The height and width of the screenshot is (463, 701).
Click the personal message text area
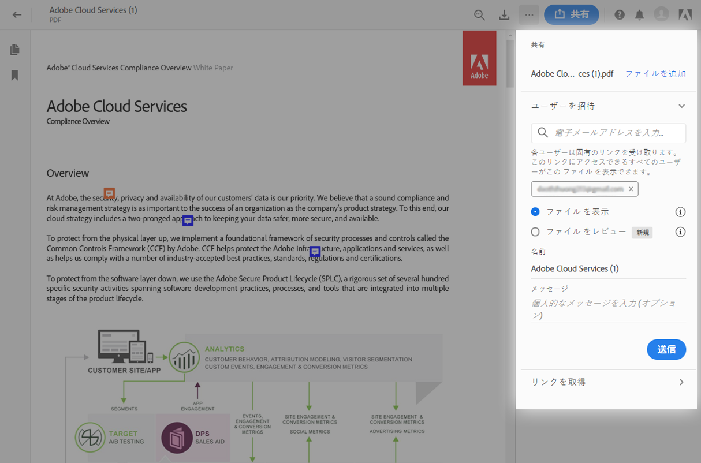point(609,309)
